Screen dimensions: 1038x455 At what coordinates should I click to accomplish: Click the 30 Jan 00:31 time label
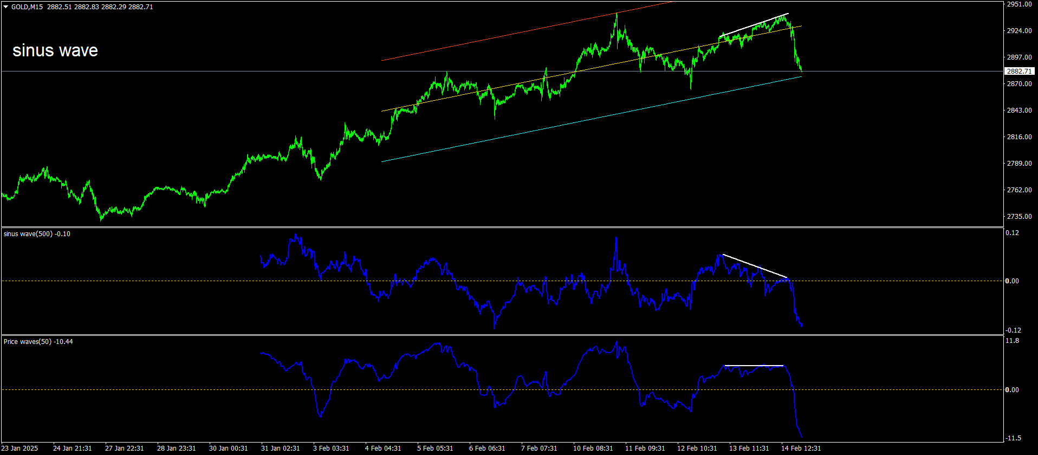click(229, 448)
